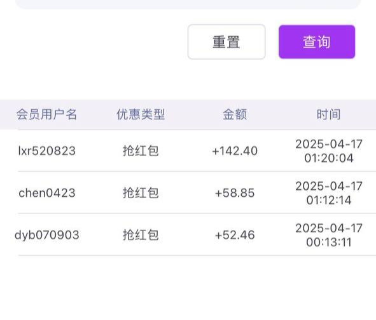Image resolution: width=376 pixels, height=320 pixels.
Task: Click the +52.46 amount value
Action: point(235,235)
